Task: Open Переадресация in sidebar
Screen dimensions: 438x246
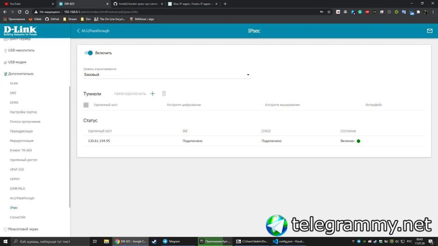Action: click(21, 131)
